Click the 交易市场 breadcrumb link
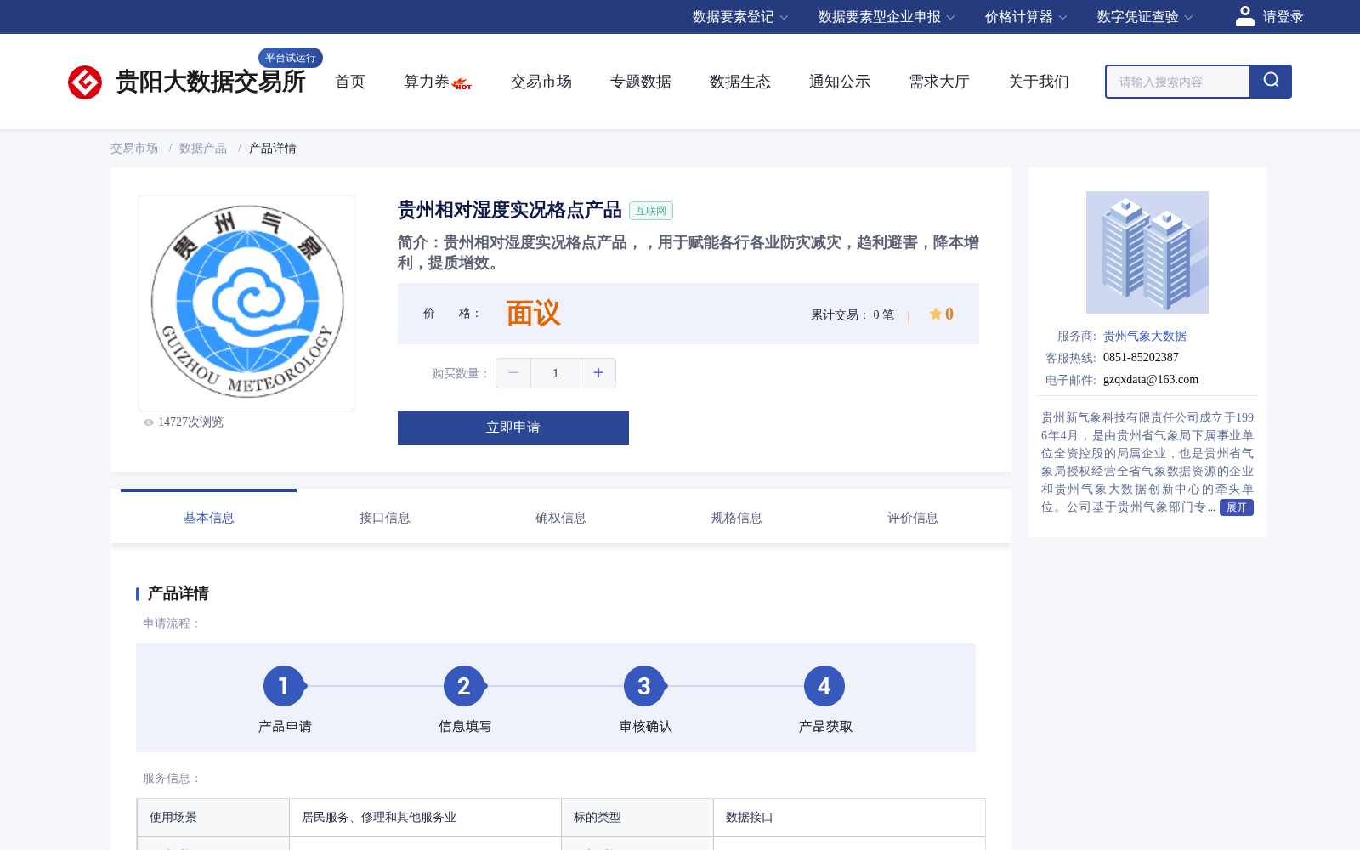This screenshot has height=850, width=1360. coord(134,148)
